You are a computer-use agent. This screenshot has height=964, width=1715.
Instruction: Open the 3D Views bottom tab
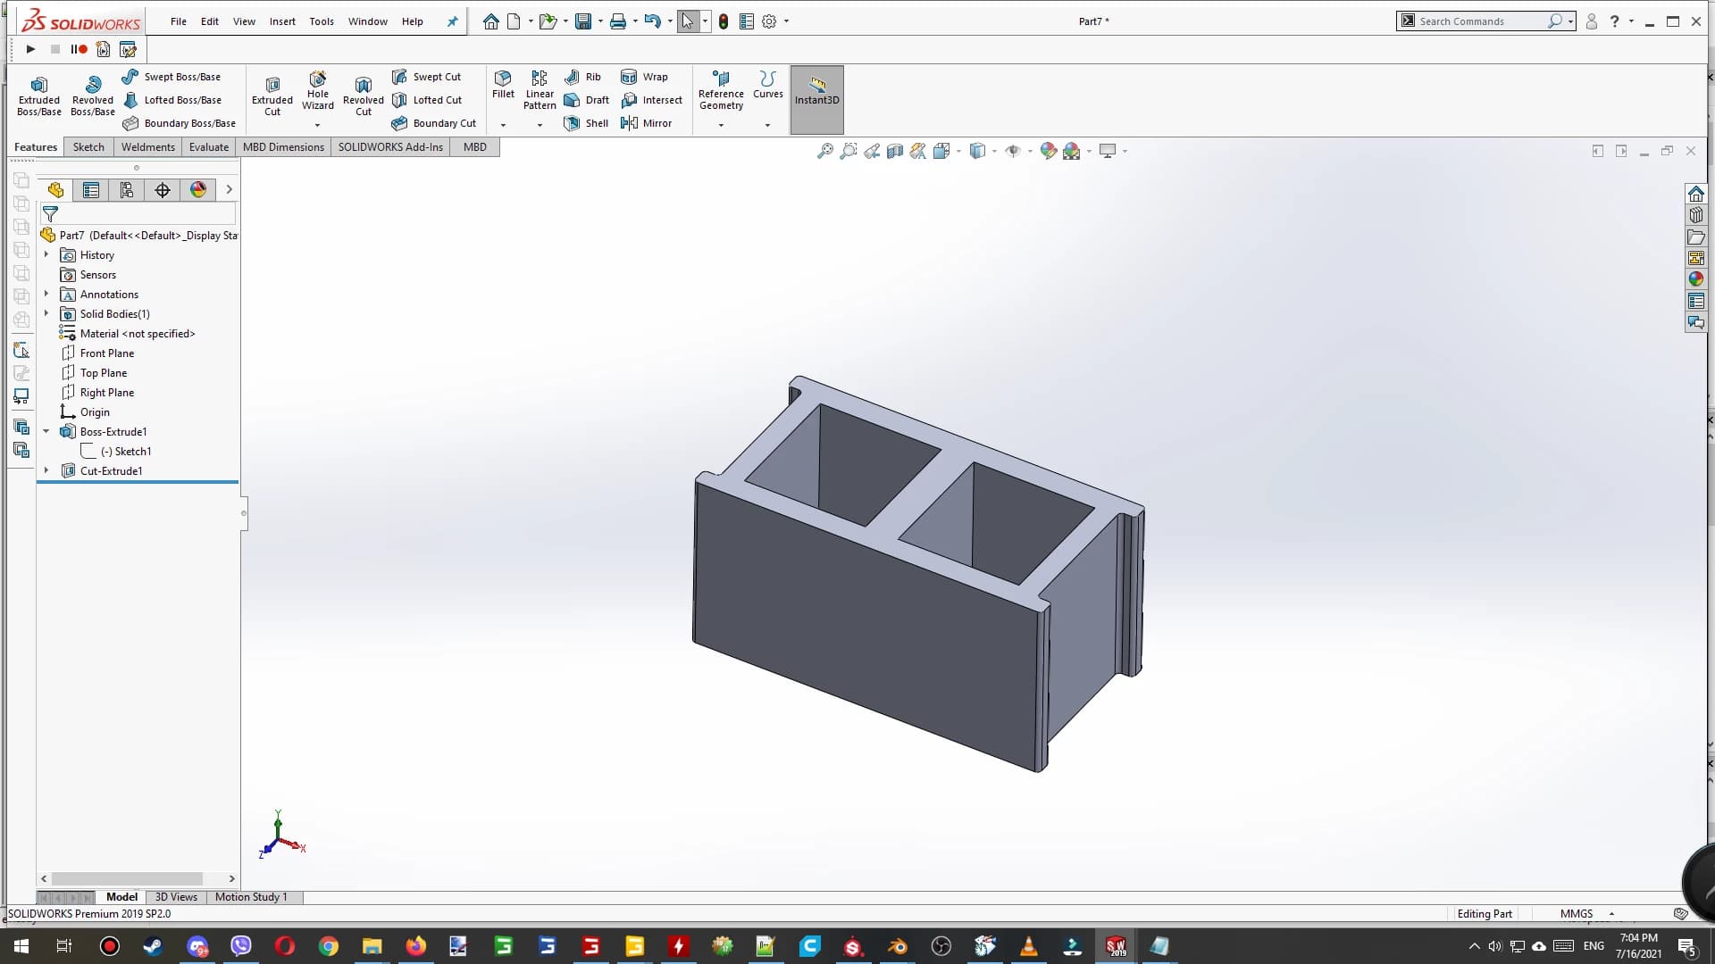tap(176, 897)
